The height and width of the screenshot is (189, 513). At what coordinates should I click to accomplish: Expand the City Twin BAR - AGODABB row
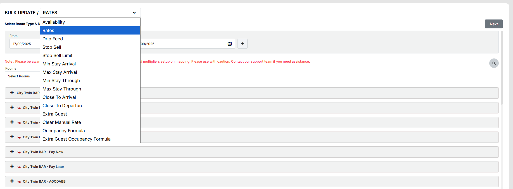point(12,181)
